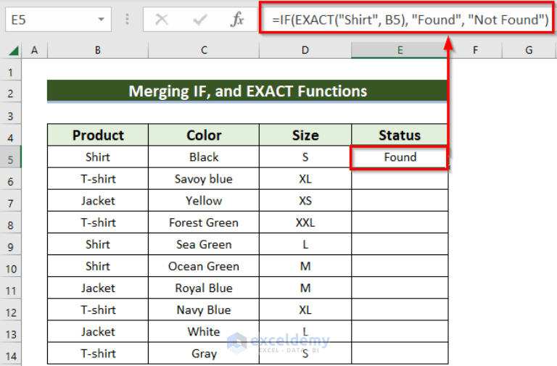This screenshot has height=366, width=557.
Task: Click the 'Size' header cell
Action: point(305,136)
